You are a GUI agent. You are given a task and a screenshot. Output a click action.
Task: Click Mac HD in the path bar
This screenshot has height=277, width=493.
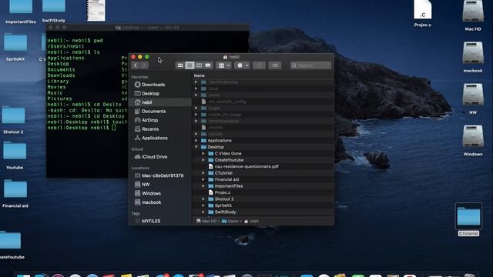207,221
